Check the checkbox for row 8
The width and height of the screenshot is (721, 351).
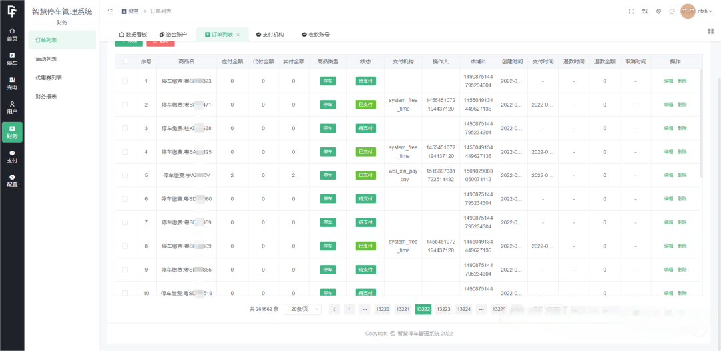pos(125,246)
